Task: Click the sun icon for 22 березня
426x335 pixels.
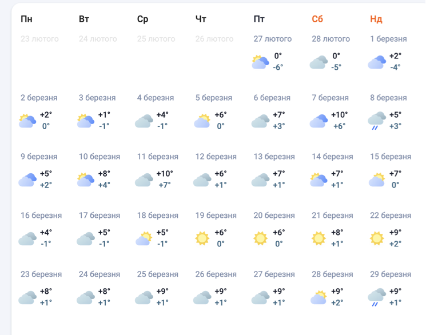Action: (377, 238)
